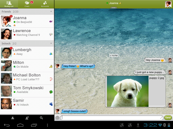Collapse the Friends group arrow
The width and height of the screenshot is (173, 129).
click(51, 11)
